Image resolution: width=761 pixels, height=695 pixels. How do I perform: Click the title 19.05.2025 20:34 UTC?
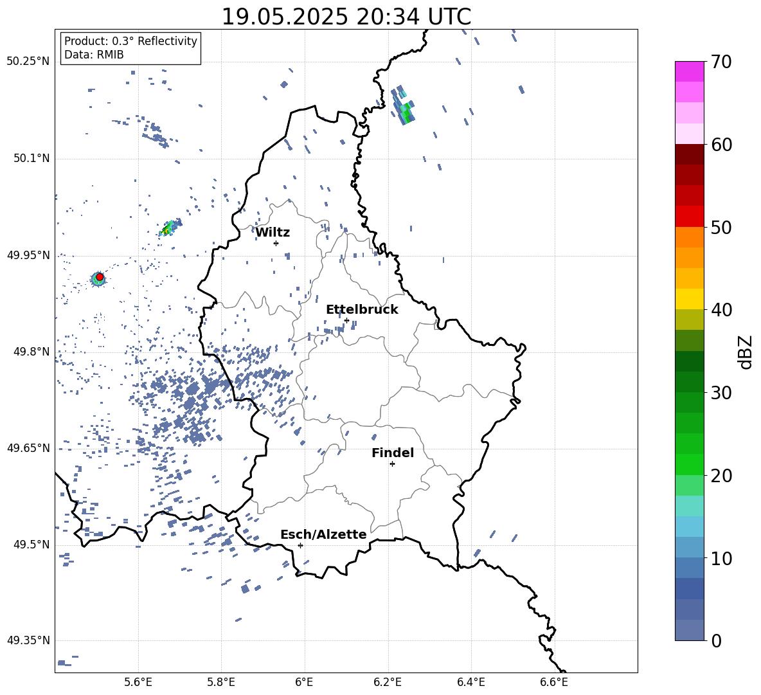[346, 17]
